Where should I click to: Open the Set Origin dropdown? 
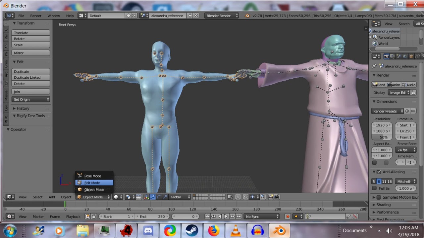31,99
